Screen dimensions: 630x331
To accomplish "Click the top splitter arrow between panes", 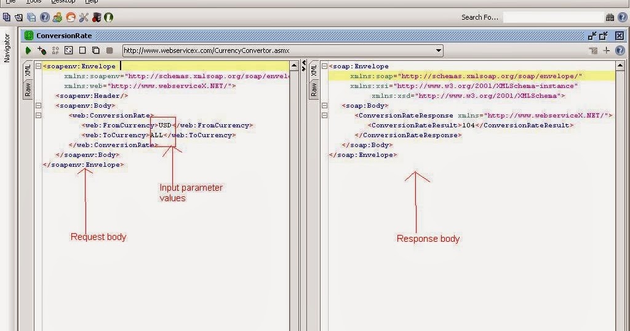I will pos(304,63).
